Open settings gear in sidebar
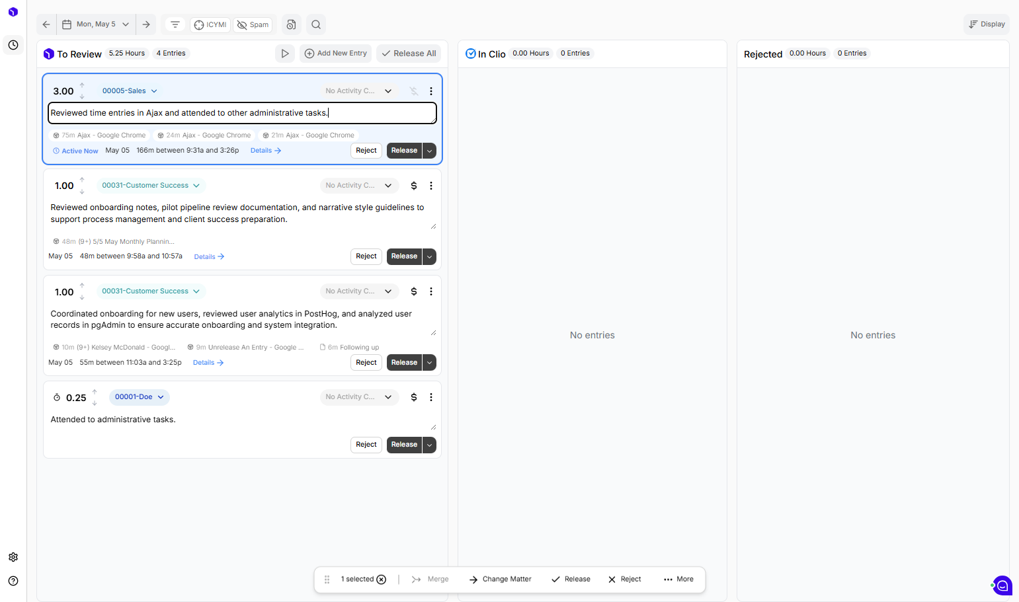The height and width of the screenshot is (602, 1019). 13,557
